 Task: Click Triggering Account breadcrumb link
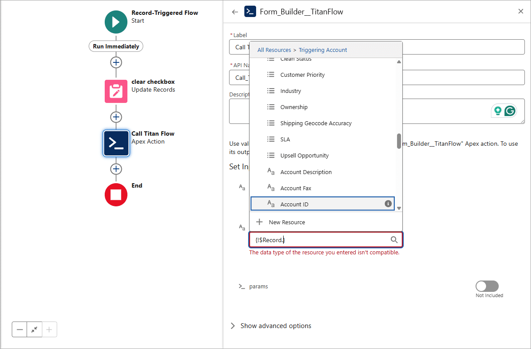[323, 50]
